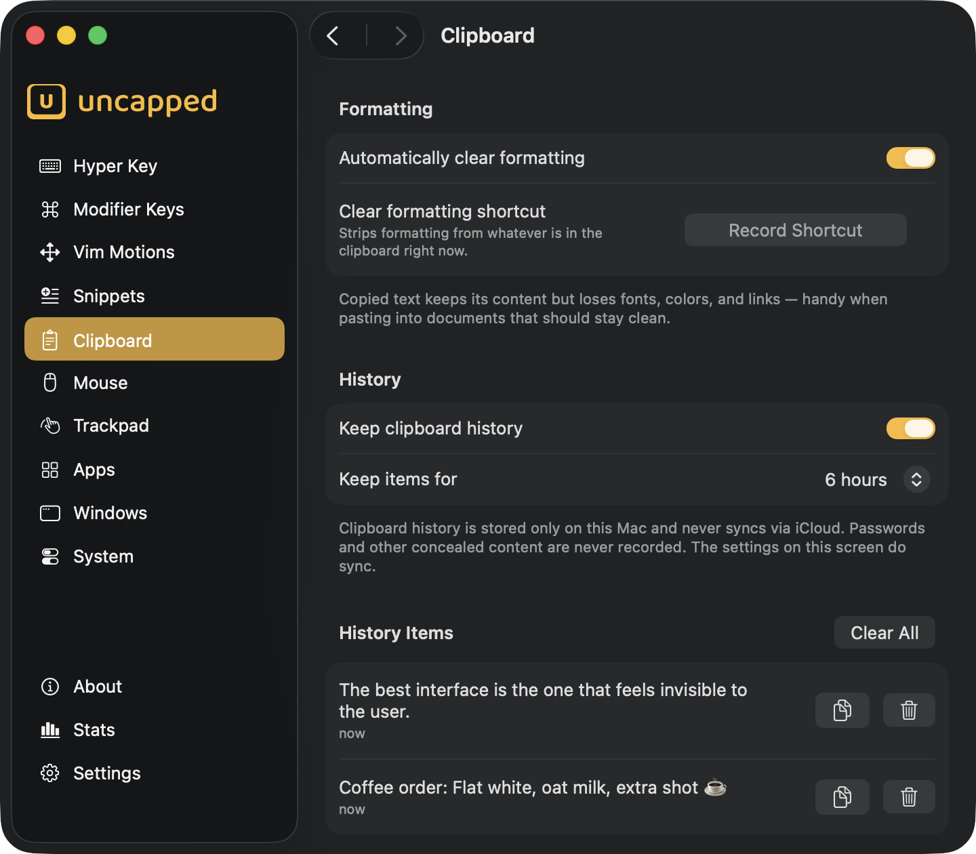This screenshot has height=854, width=976.
Task: Open the Snippets section
Action: tap(155, 296)
